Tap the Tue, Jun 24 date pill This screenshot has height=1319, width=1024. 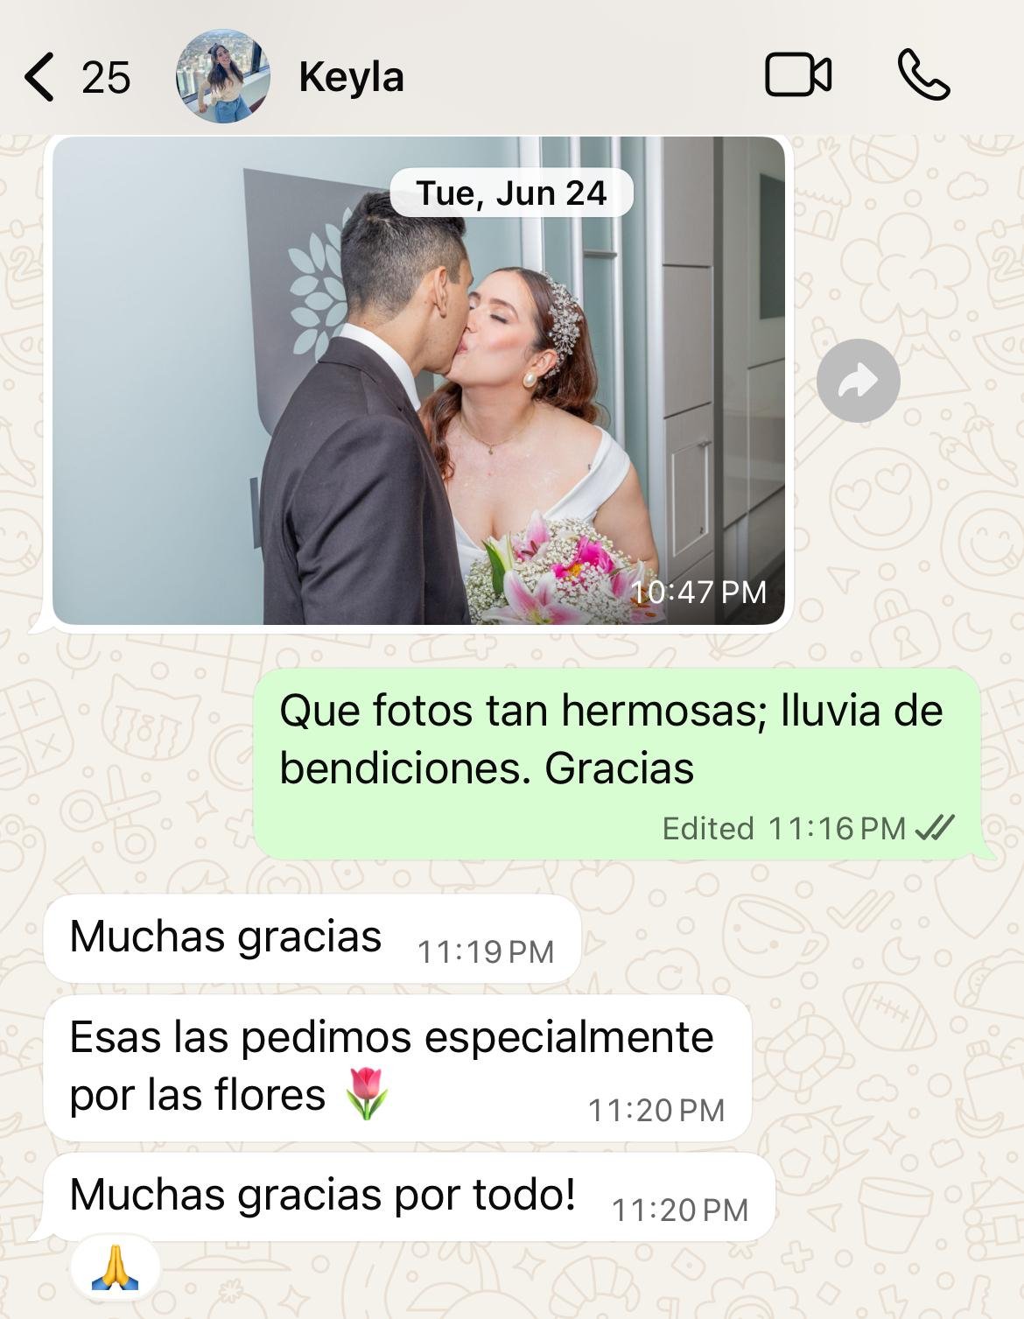coord(511,193)
